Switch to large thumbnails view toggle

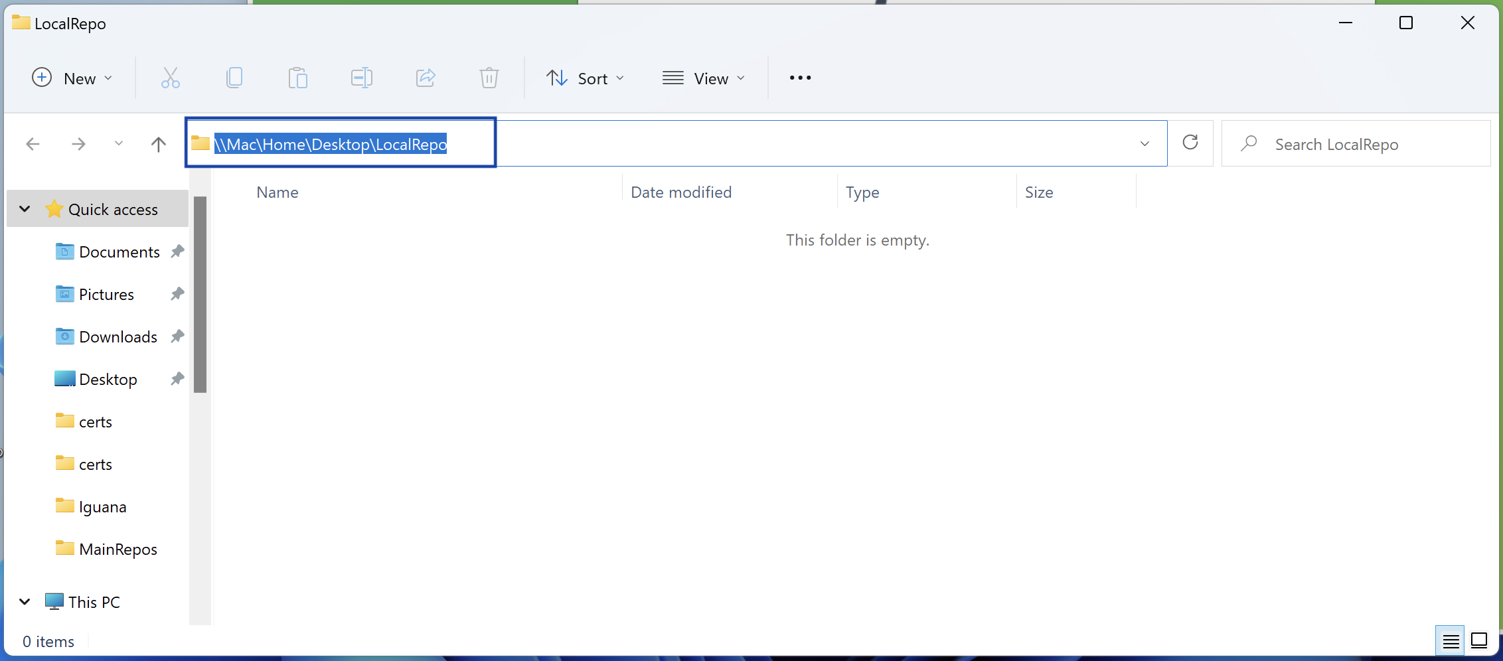(x=1480, y=641)
